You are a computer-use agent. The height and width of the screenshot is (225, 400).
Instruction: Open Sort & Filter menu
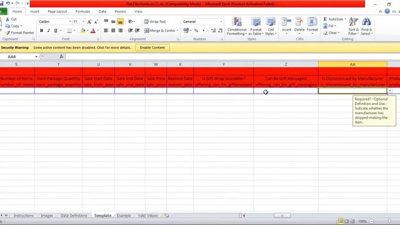(x=354, y=26)
